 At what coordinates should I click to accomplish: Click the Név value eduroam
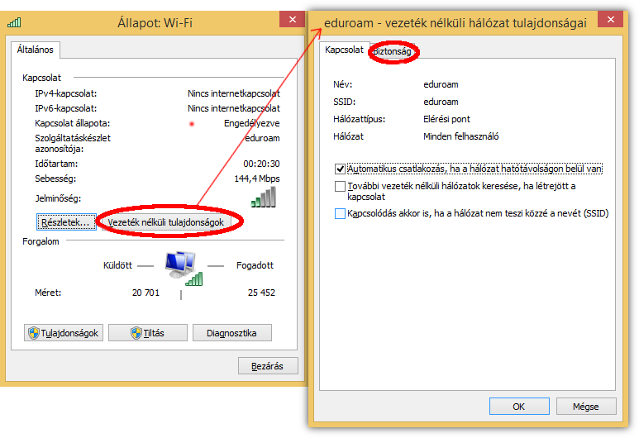(x=441, y=84)
